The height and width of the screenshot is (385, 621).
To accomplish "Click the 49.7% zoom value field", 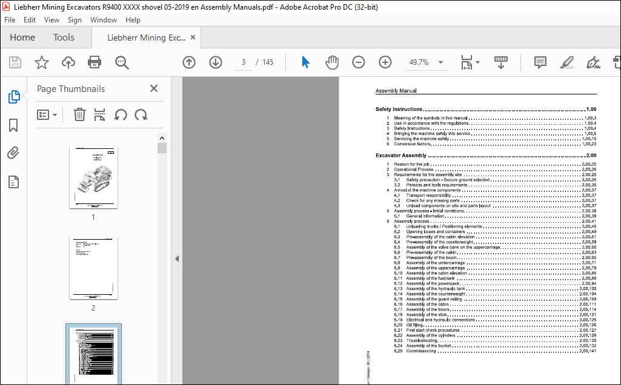I will coord(419,62).
